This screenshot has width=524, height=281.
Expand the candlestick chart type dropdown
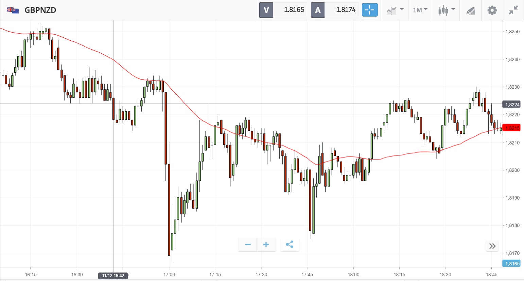point(446,10)
